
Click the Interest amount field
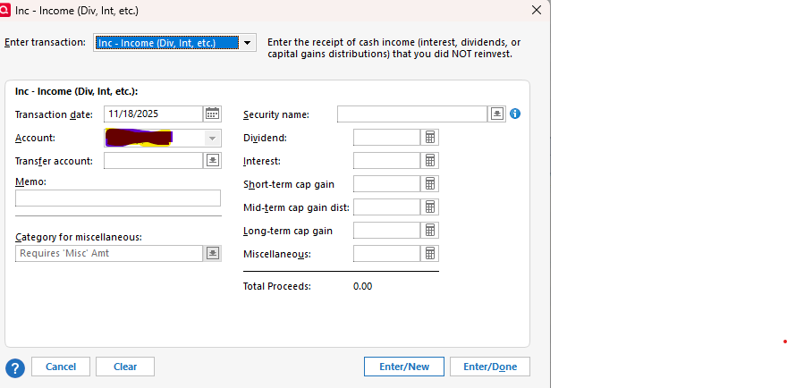pyautogui.click(x=387, y=161)
